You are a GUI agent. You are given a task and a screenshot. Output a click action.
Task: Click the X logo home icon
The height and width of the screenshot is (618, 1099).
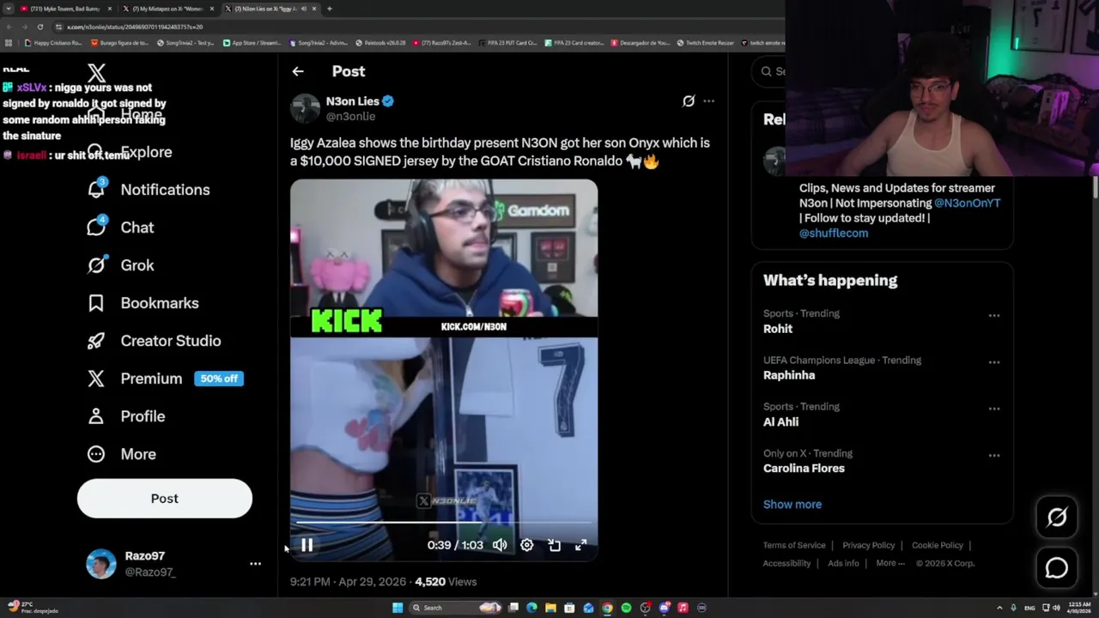point(96,74)
